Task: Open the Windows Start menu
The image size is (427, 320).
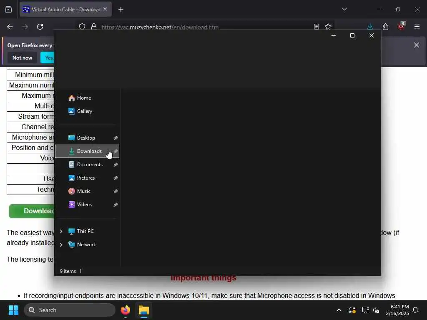Action: (13, 310)
